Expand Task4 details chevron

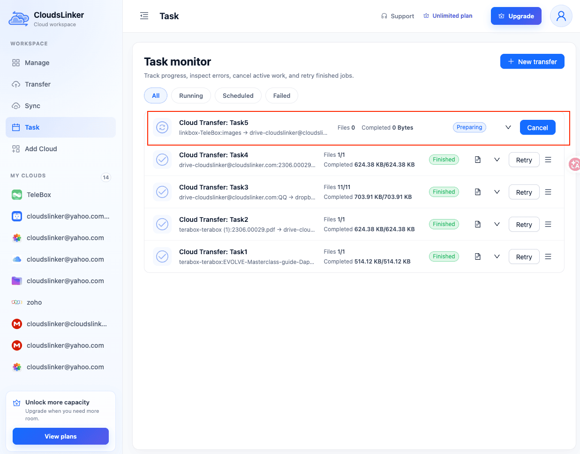point(497,160)
